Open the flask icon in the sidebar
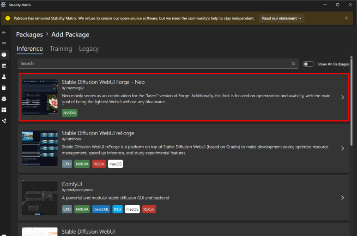This screenshot has width=357, height=236. pyautogui.click(x=4, y=77)
